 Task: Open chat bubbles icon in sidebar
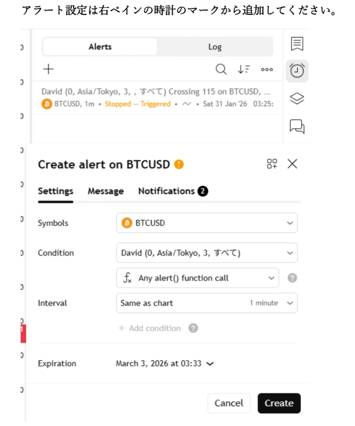tap(297, 126)
